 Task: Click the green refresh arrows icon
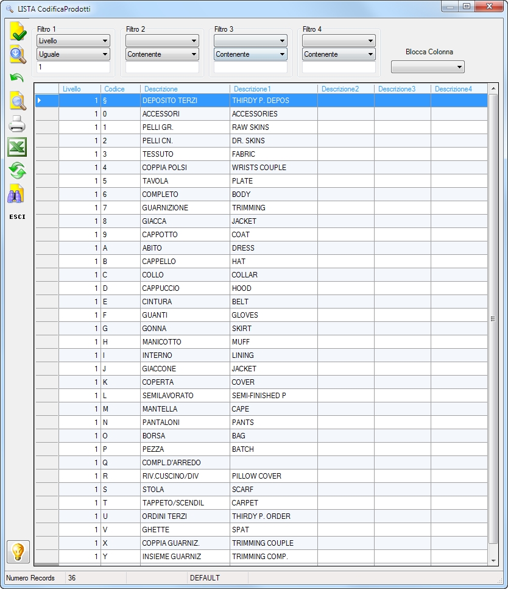17,171
